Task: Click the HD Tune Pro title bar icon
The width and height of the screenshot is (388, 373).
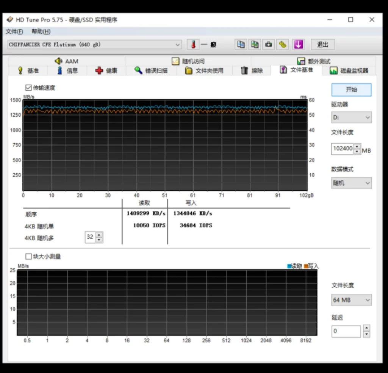Action: click(x=9, y=20)
